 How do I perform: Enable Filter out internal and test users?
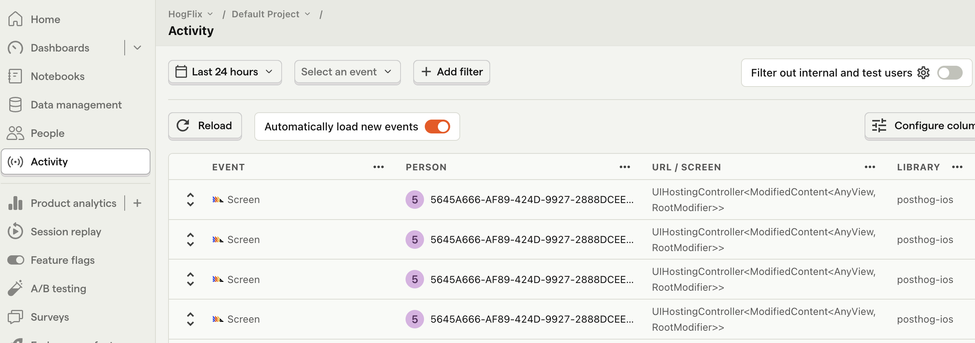point(950,73)
